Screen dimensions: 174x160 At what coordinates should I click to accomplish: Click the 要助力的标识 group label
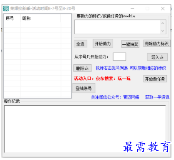click(x=106, y=16)
